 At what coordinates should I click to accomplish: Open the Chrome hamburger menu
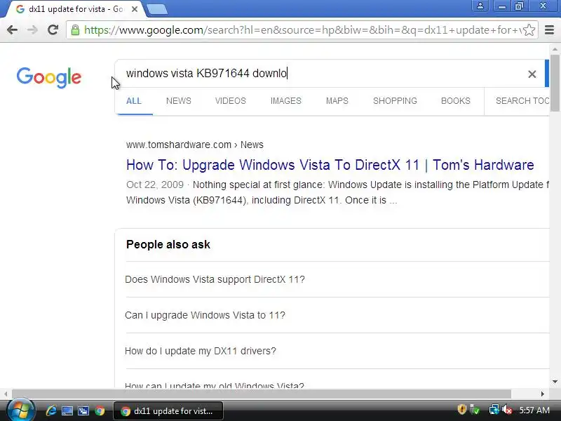click(549, 29)
